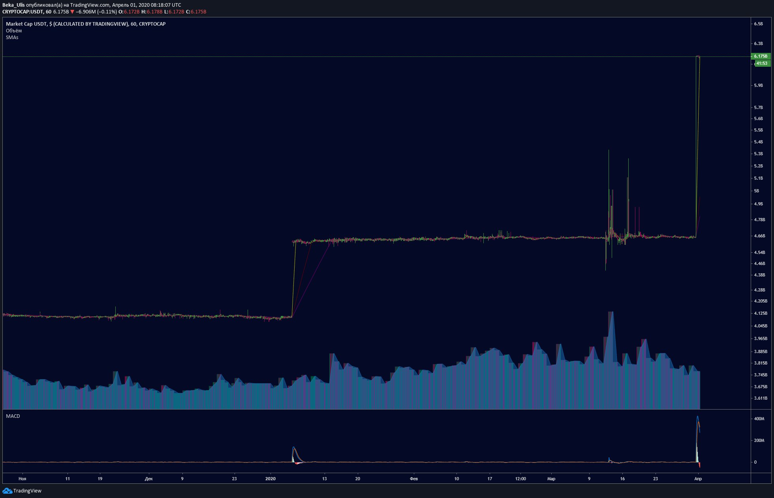This screenshot has width=774, height=498.
Task: Click the 5.9B price axis label
Action: pyautogui.click(x=758, y=86)
